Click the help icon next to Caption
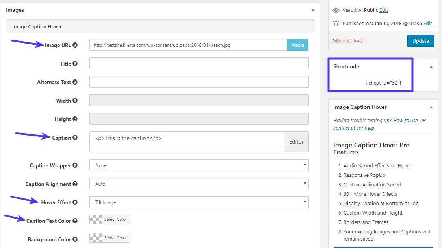This screenshot has width=442, height=248. [75, 138]
